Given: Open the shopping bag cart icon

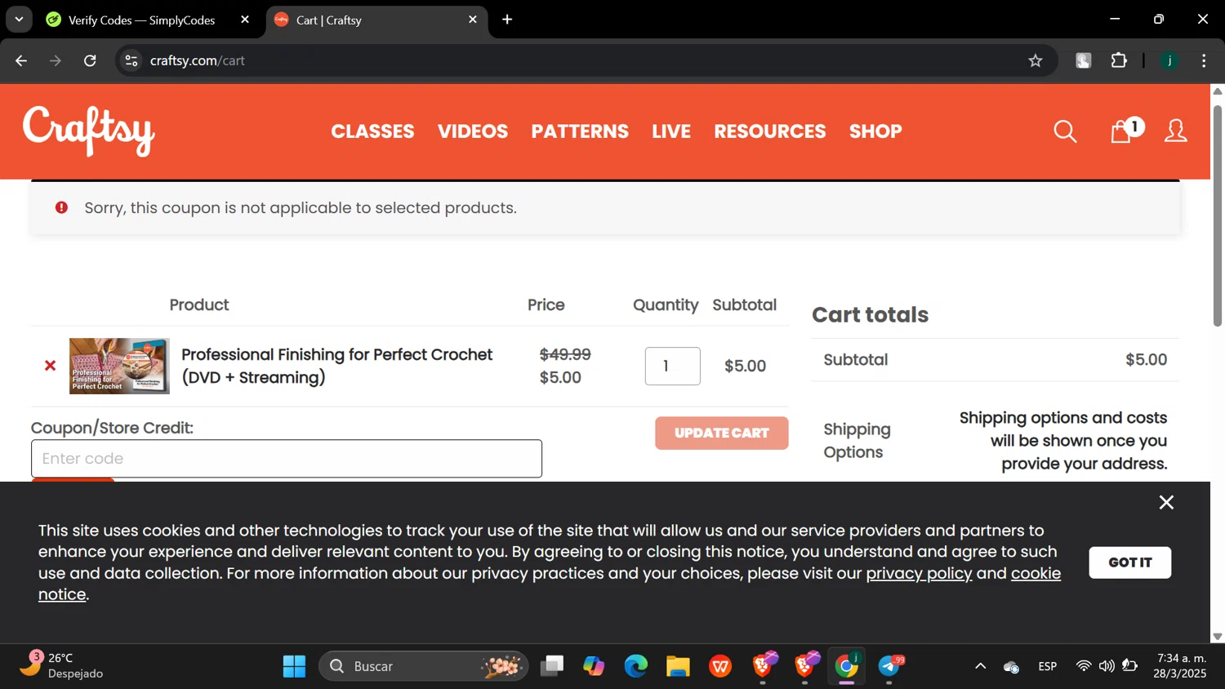Looking at the screenshot, I should pyautogui.click(x=1125, y=131).
